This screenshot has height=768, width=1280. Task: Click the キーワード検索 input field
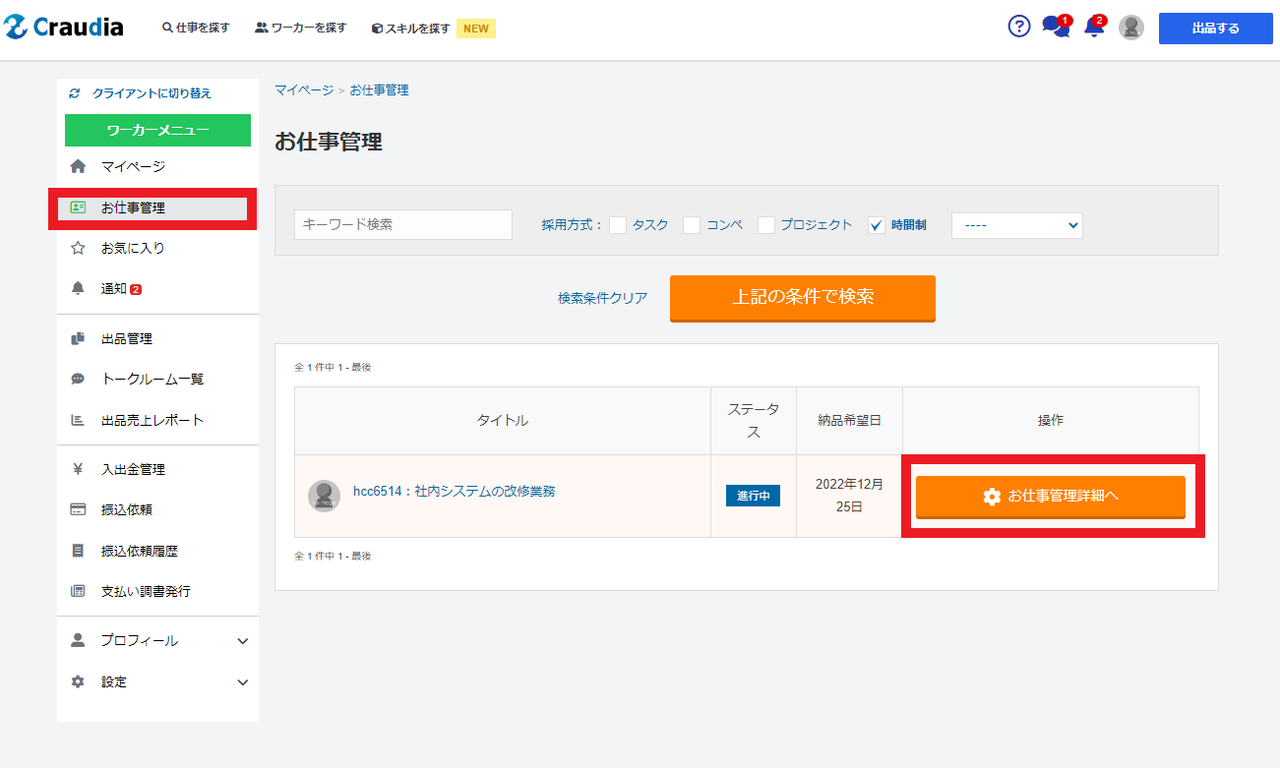pyautogui.click(x=402, y=224)
